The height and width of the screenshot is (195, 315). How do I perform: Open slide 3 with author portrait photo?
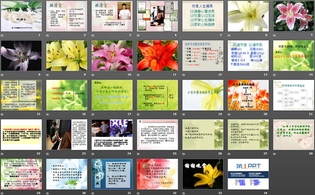coord(112,16)
